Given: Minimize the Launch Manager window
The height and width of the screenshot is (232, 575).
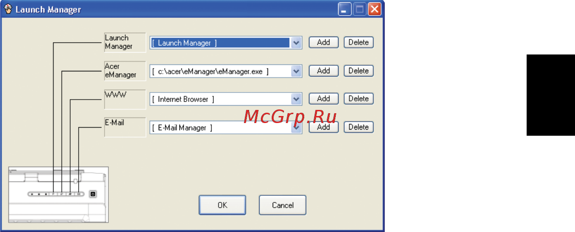Looking at the screenshot, I should [345, 9].
